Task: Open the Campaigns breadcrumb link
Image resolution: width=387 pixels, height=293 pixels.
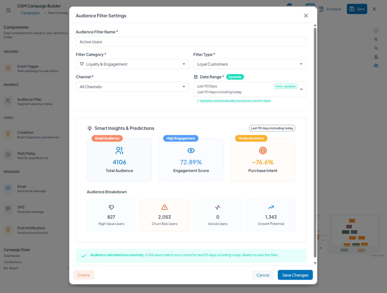Action: (30, 13)
